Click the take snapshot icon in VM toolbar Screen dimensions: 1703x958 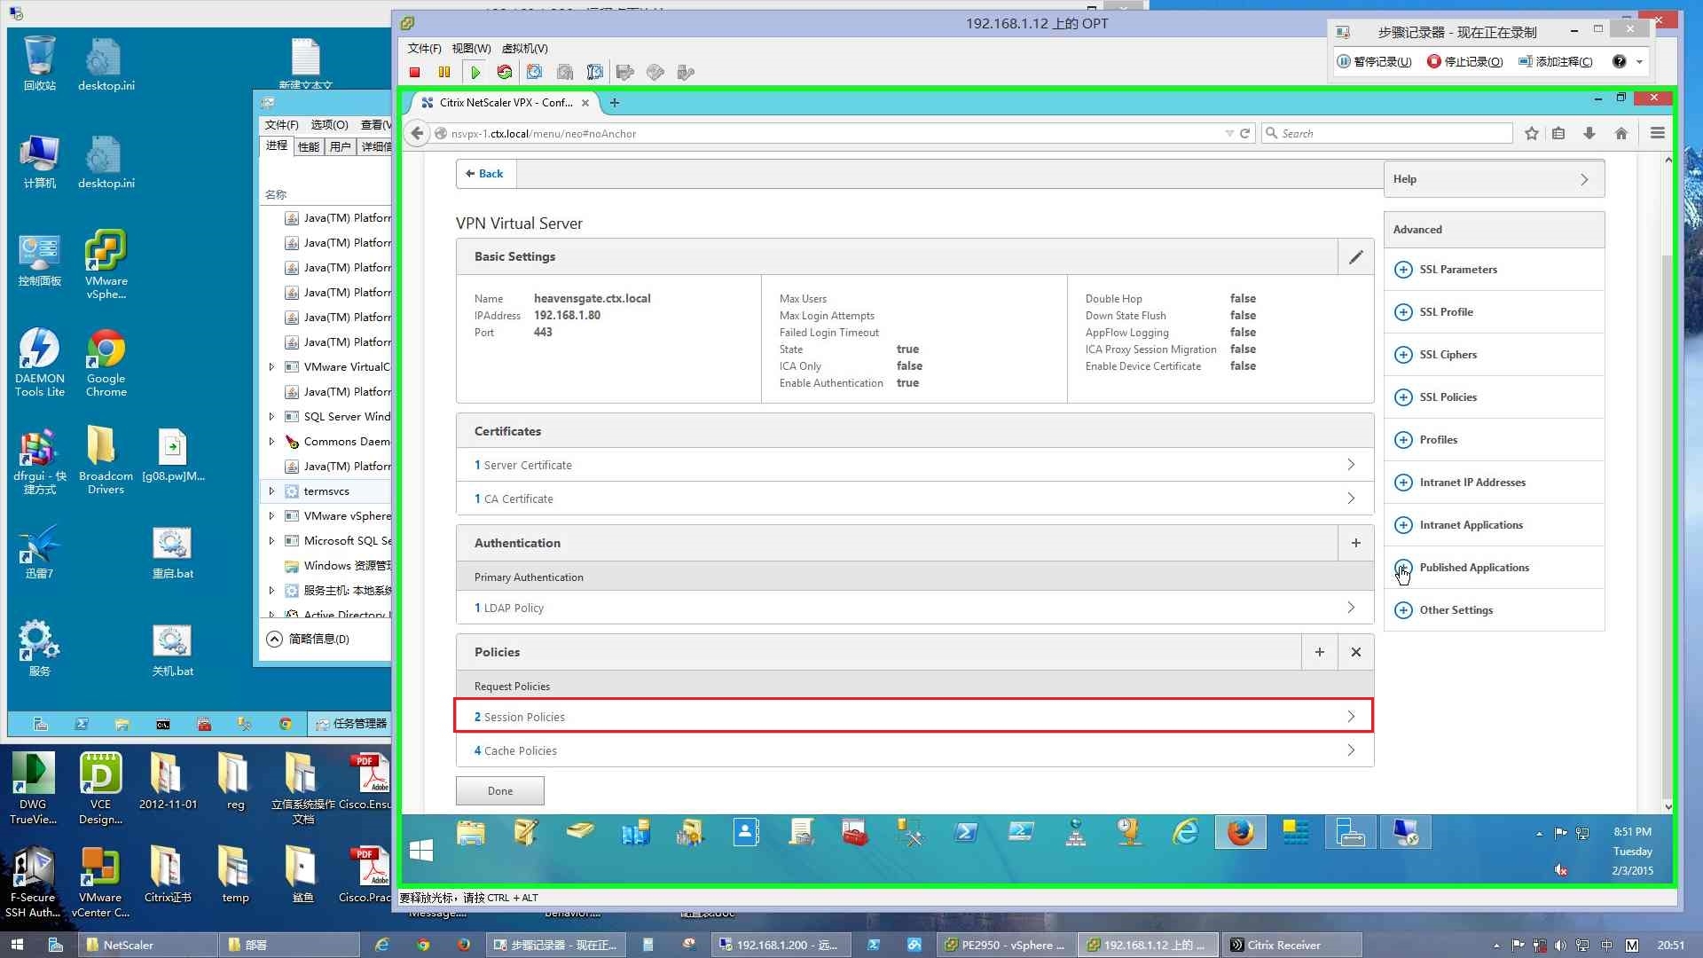[535, 72]
